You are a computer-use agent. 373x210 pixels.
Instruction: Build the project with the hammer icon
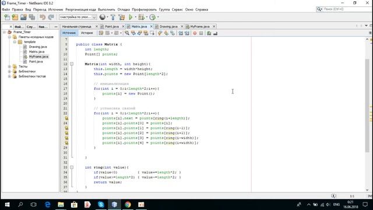pos(113,17)
